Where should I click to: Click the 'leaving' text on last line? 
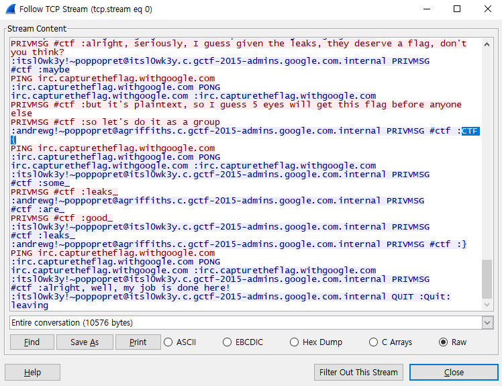(30, 305)
